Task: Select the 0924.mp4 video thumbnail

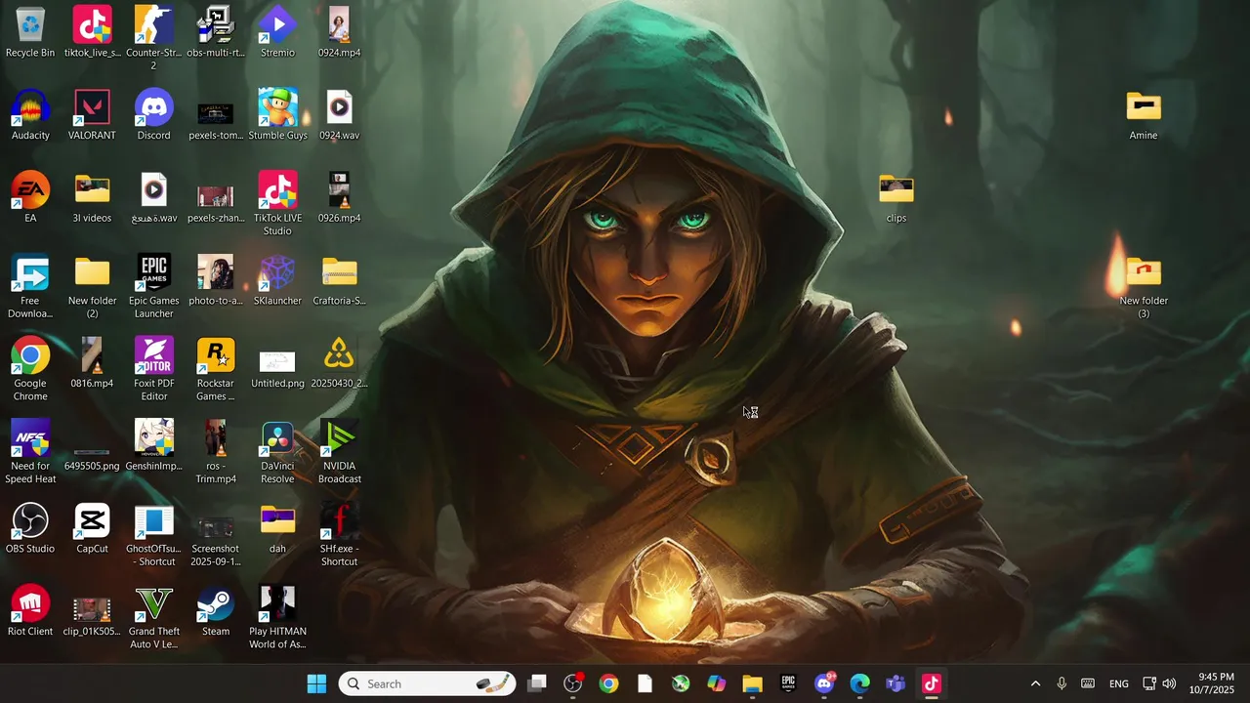Action: tap(339, 32)
